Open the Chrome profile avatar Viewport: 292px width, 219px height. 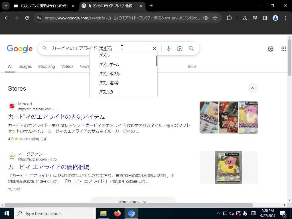[275, 18]
